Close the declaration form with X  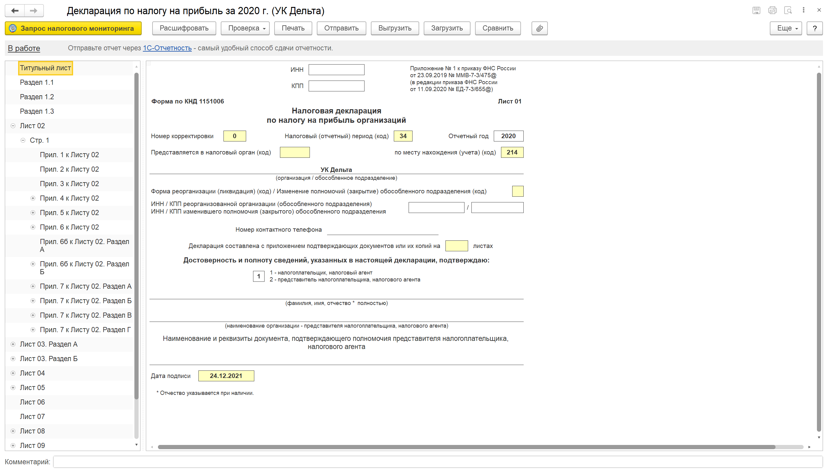pyautogui.click(x=819, y=10)
